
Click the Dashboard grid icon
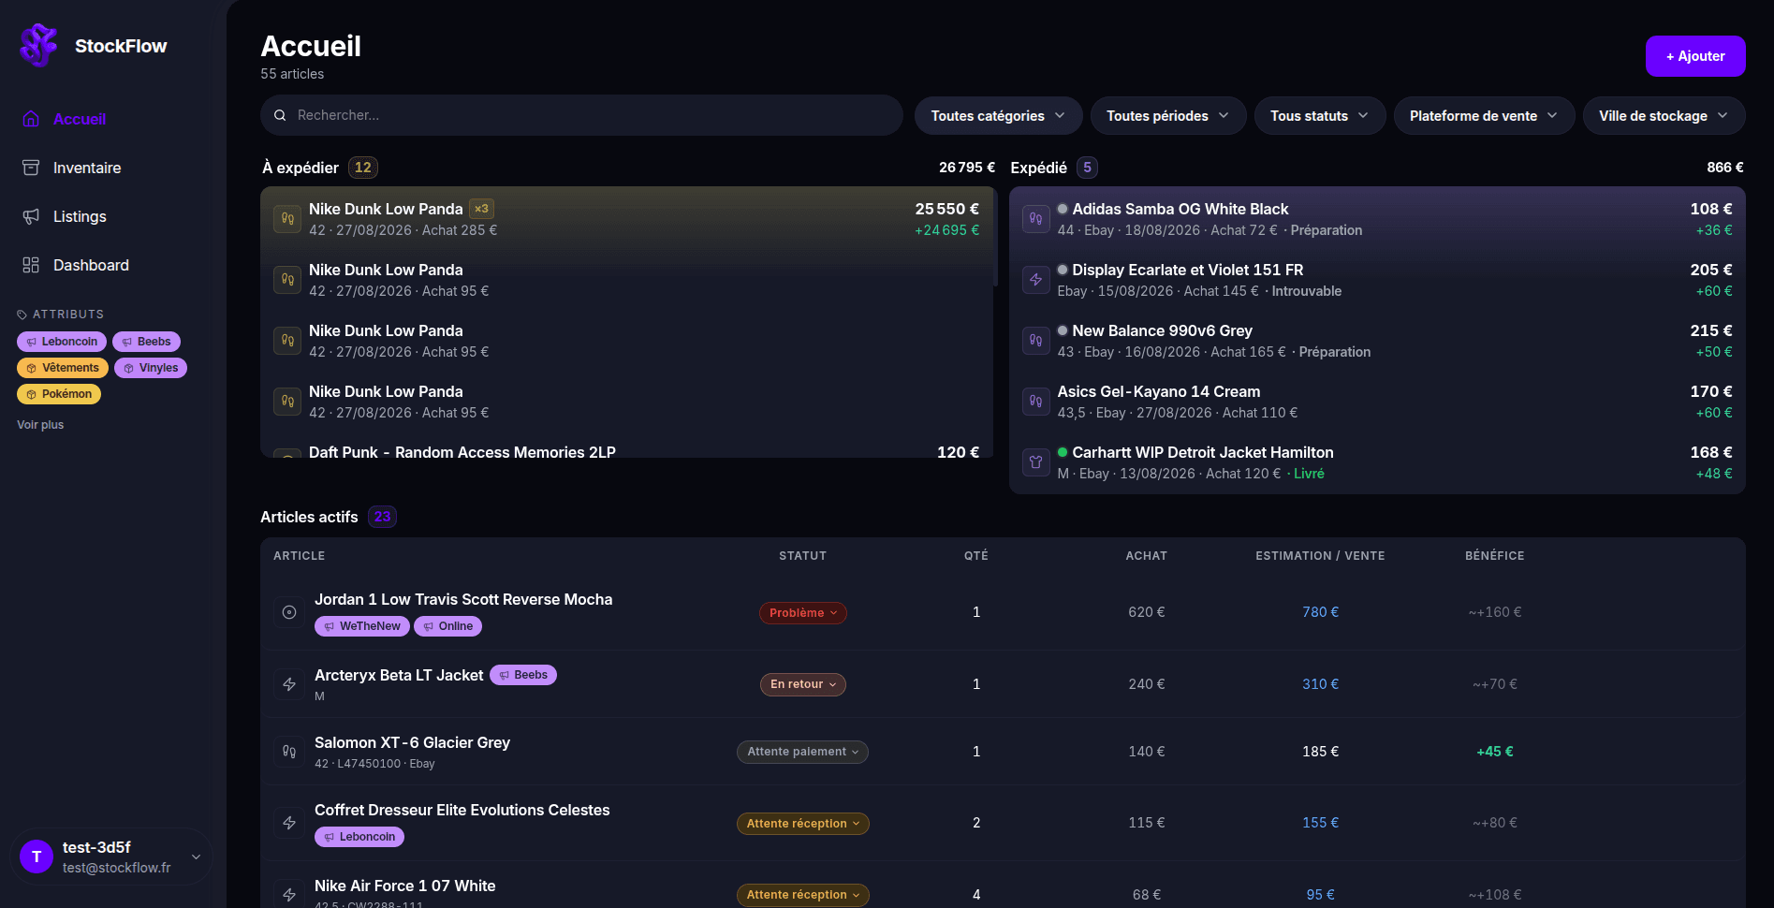31,265
